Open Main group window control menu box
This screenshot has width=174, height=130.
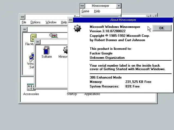pos(25,30)
